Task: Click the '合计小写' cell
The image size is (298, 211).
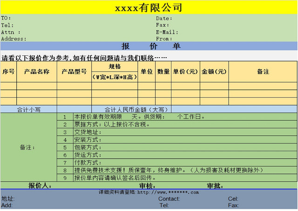Action: (29, 110)
